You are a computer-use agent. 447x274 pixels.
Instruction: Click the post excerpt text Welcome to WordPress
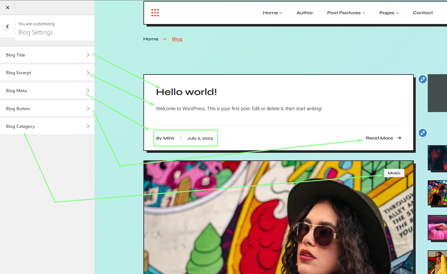point(239,109)
